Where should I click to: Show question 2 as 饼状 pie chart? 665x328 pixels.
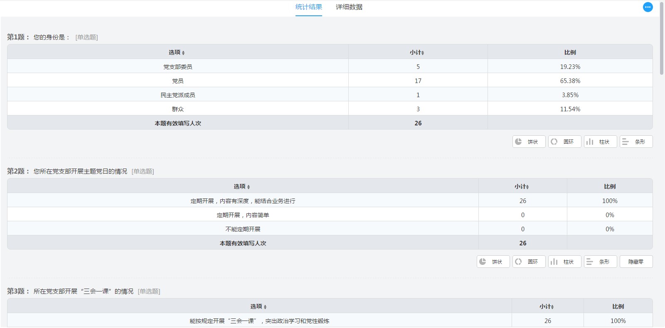pyautogui.click(x=493, y=262)
